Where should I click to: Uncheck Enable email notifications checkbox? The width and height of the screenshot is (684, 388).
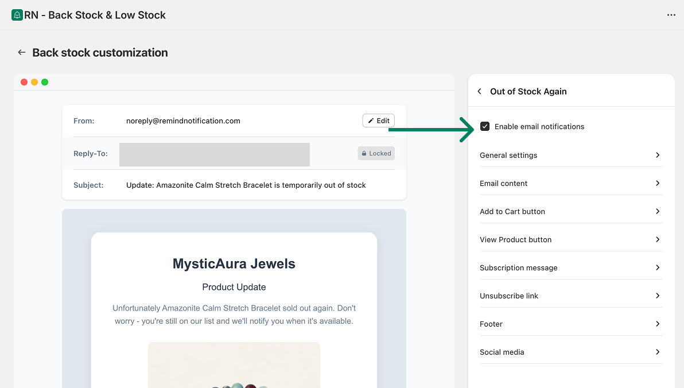[485, 126]
